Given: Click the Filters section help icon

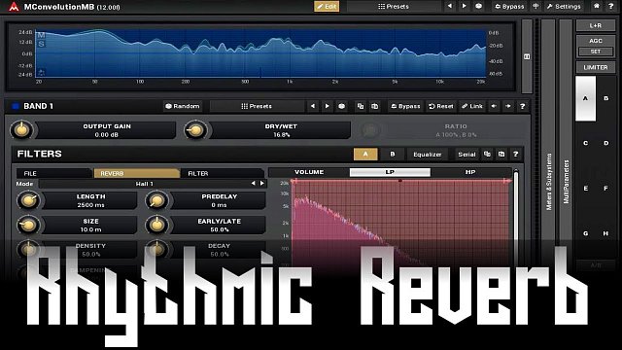Looking at the screenshot, I should click(x=515, y=154).
